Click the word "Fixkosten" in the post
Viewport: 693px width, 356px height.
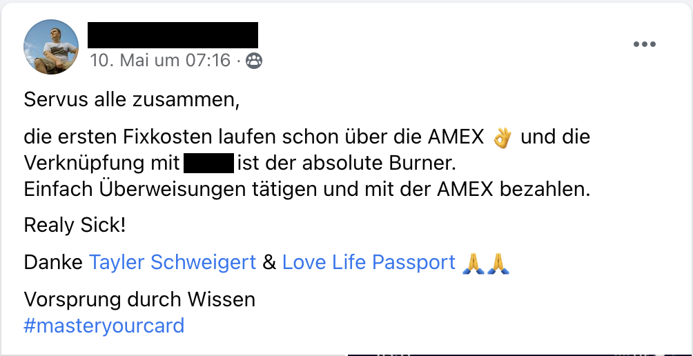(x=168, y=137)
